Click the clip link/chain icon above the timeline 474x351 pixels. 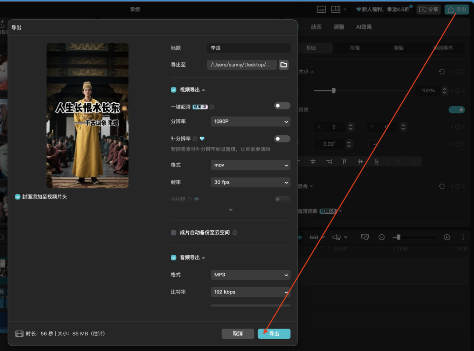313,237
